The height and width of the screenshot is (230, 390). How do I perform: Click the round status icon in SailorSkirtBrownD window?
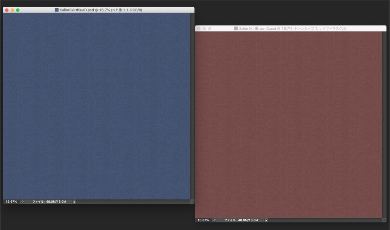215,220
